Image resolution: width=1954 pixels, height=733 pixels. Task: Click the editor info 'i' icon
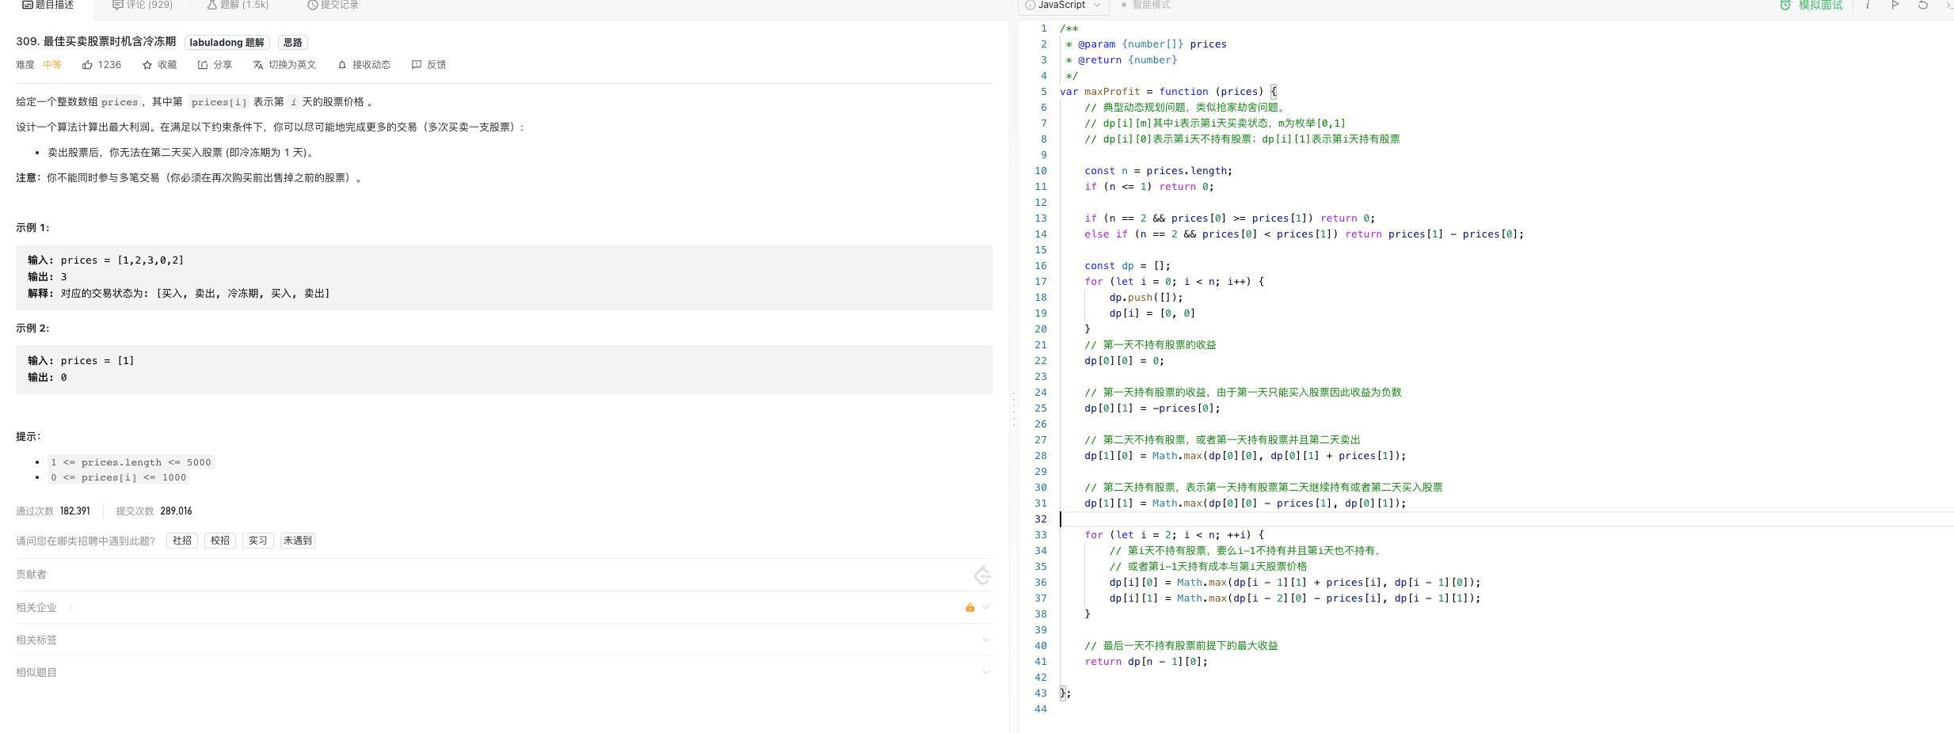click(x=1868, y=5)
